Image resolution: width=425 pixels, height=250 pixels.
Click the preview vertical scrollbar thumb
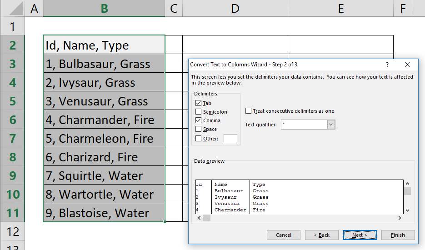[407, 191]
